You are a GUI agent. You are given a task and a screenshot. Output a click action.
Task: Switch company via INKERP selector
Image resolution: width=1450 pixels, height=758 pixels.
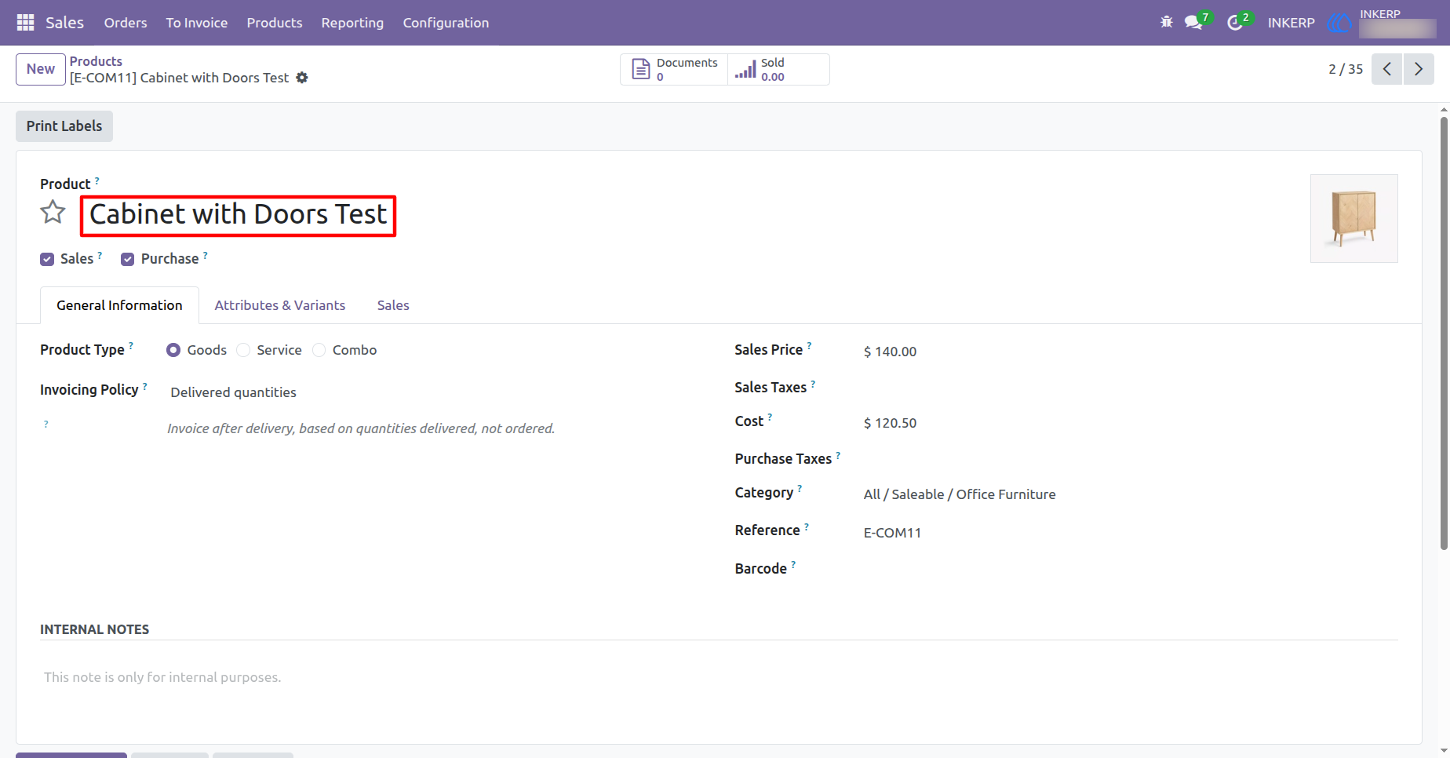tap(1291, 23)
